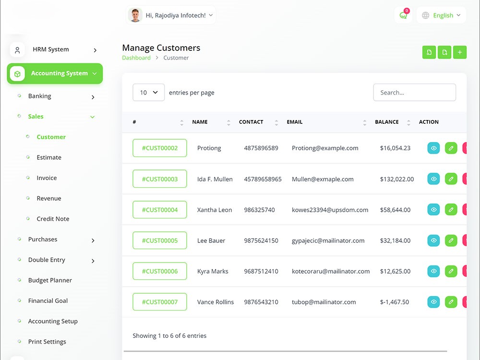View customer Kyra Marks with eye icon
The image size is (480, 360).
click(433, 271)
